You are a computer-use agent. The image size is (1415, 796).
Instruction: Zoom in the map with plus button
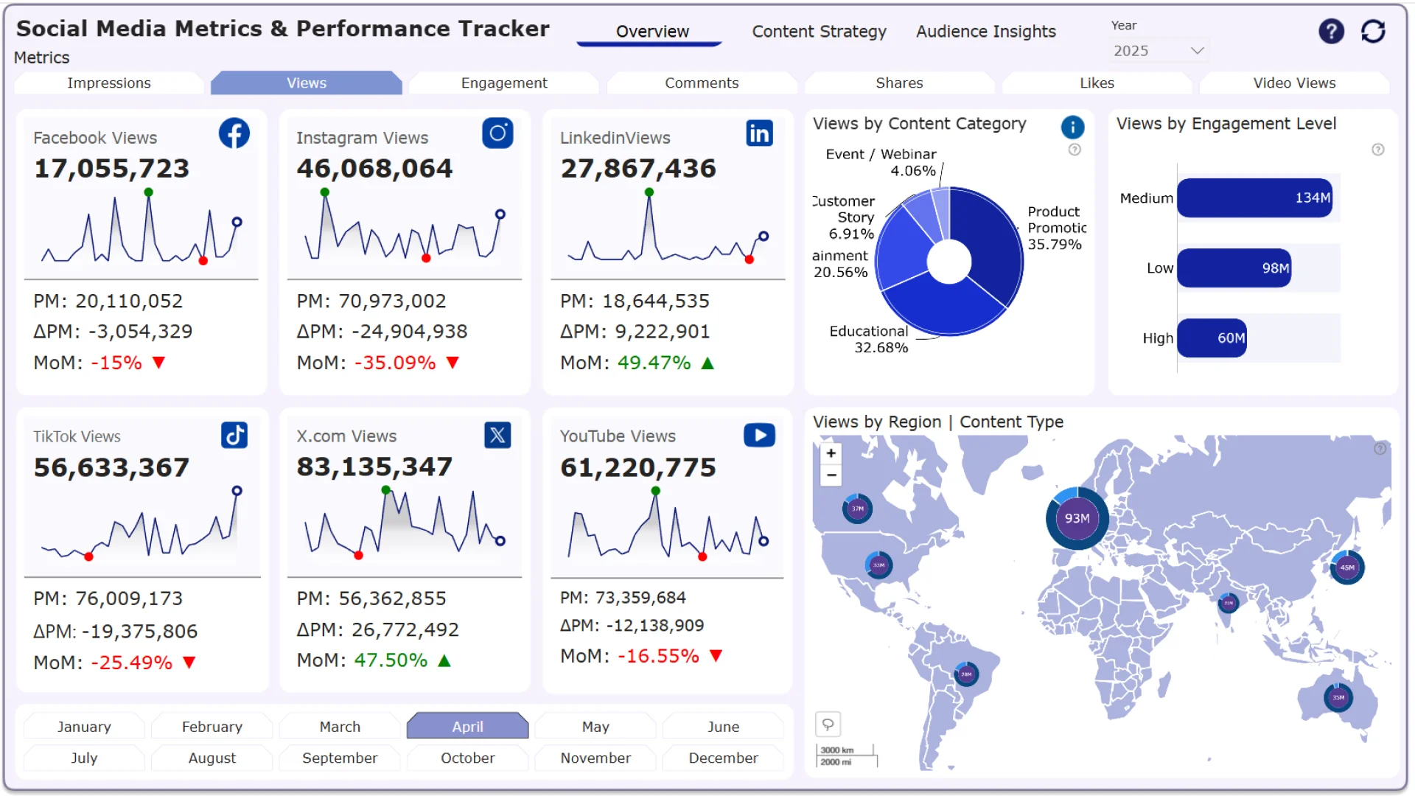click(831, 453)
